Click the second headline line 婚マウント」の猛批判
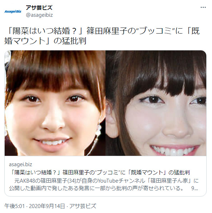Viewport: 212px width, 213px height. click(x=45, y=41)
